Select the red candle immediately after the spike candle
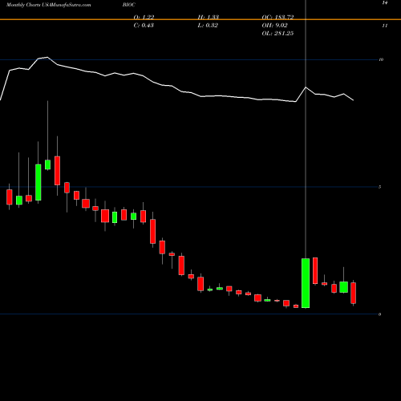This screenshot has width=401, height=401. [x=315, y=270]
